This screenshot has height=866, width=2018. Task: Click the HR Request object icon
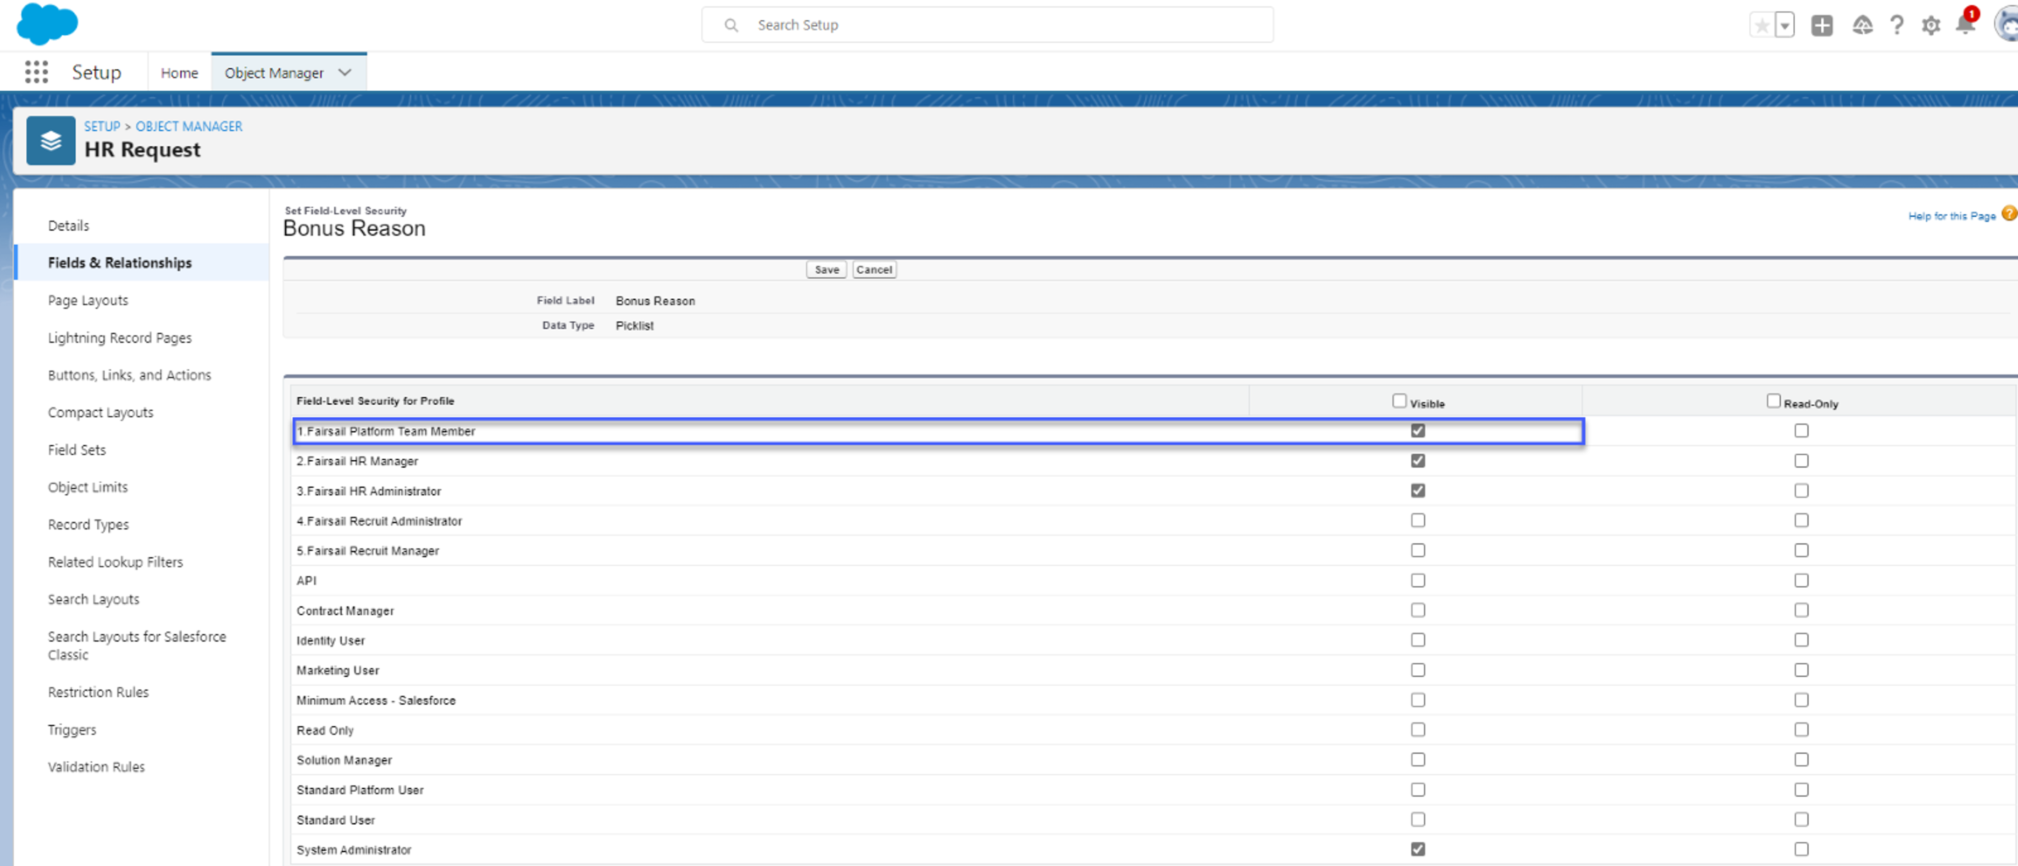(51, 141)
